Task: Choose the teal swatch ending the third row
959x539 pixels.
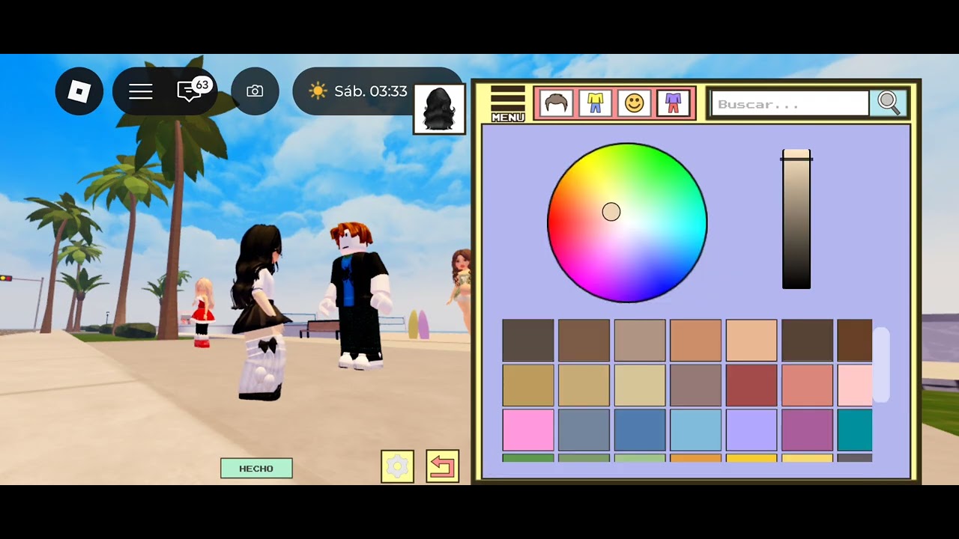Action: (855, 430)
